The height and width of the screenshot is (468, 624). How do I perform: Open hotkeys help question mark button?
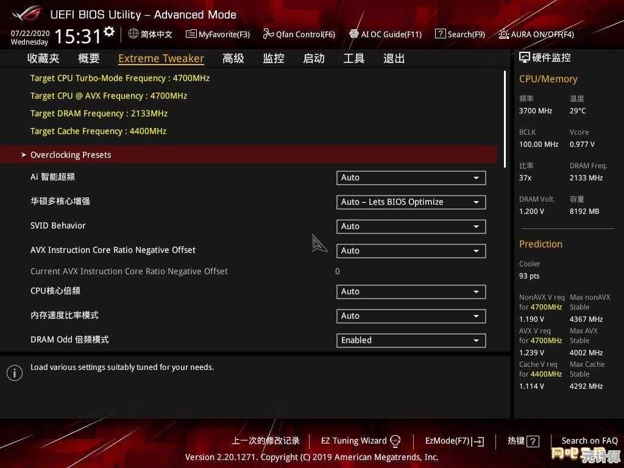click(x=533, y=441)
